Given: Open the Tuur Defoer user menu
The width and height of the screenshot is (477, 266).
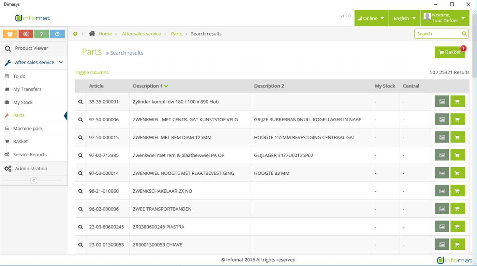Looking at the screenshot, I should coord(445,18).
